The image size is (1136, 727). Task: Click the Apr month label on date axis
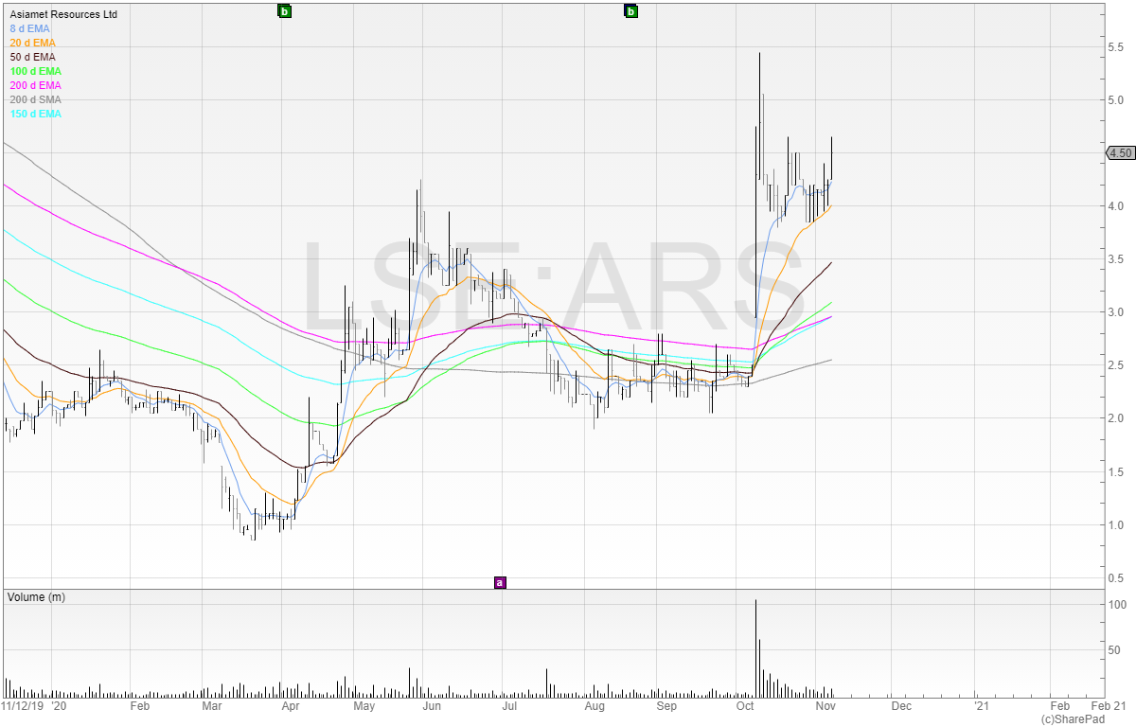click(x=291, y=706)
